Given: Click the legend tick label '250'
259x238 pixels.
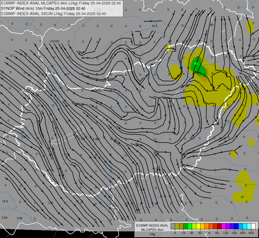Looking at the screenshot, I should pos(243,233).
